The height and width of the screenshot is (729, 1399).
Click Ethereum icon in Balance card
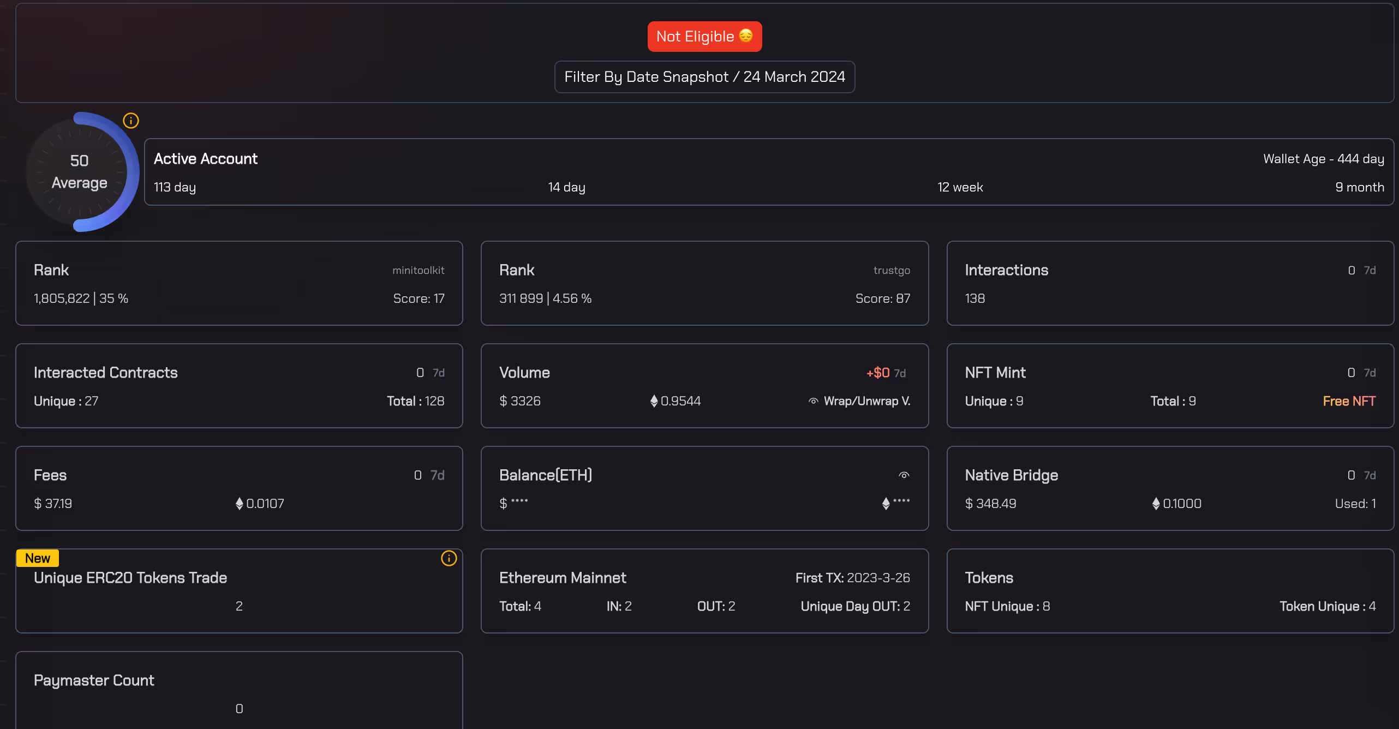point(886,504)
